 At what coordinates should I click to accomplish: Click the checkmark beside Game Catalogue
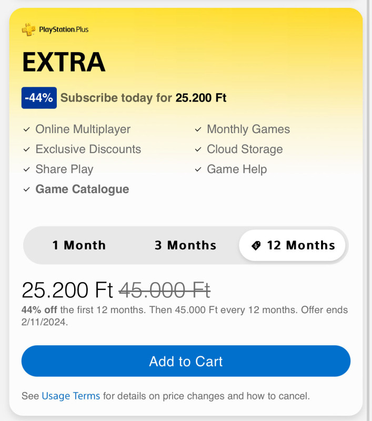[26, 189]
